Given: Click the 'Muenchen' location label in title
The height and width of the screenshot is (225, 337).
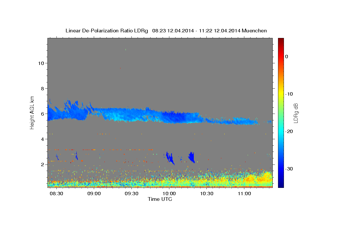Looking at the screenshot, I should click(x=254, y=31).
